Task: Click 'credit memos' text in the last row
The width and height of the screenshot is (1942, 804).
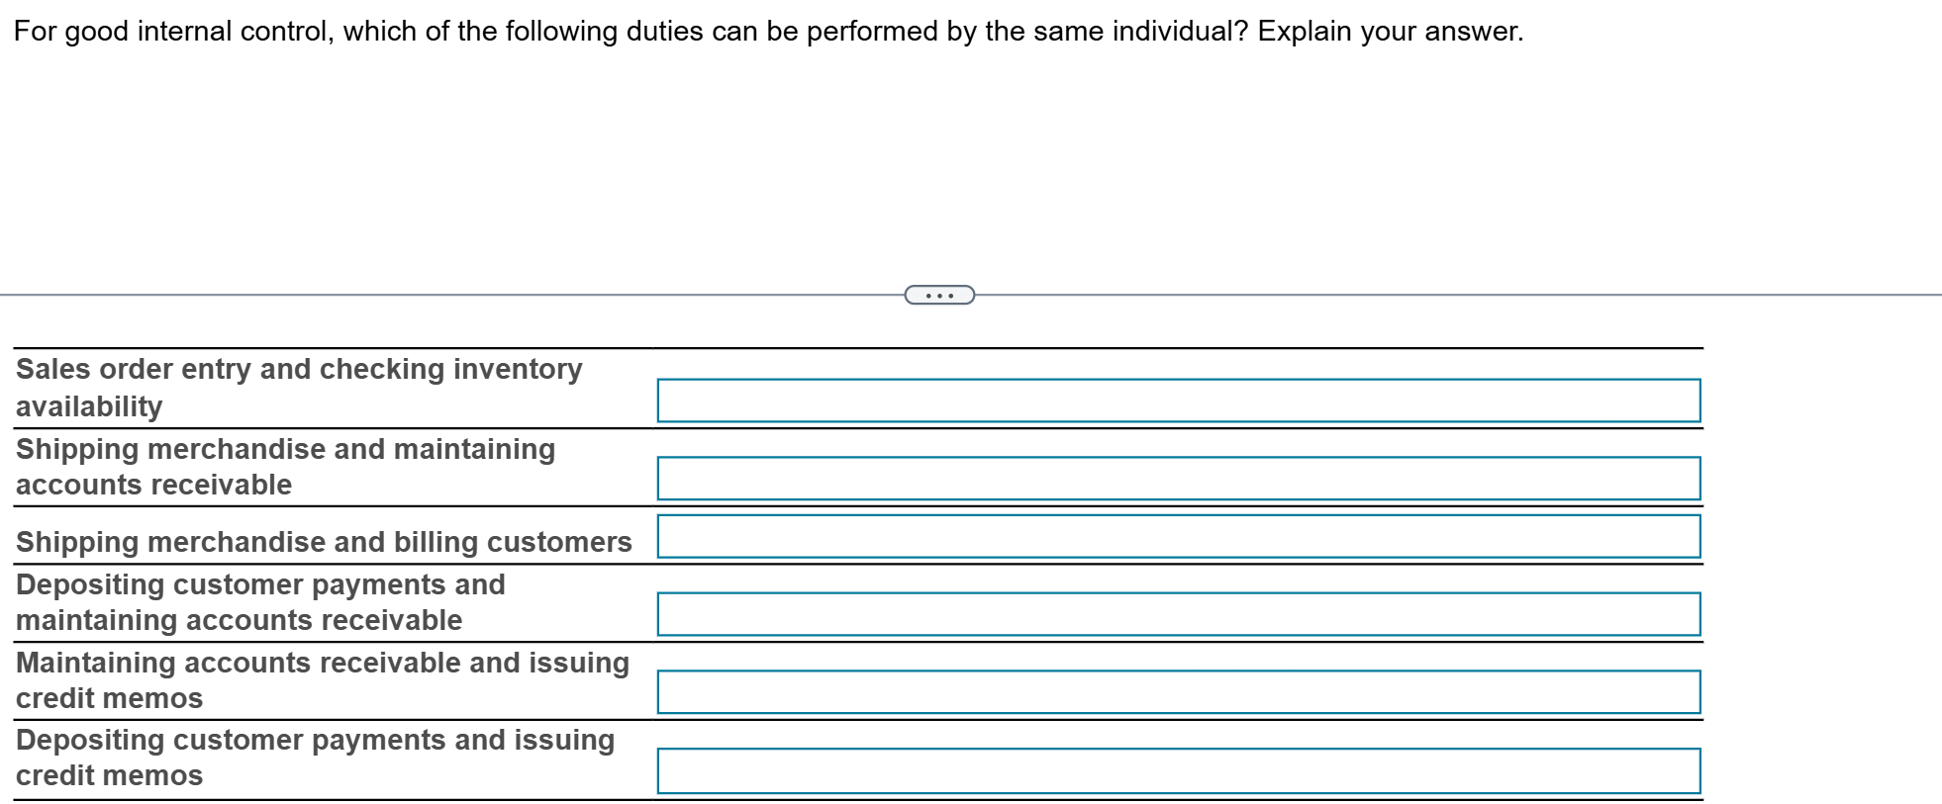Action: (109, 775)
